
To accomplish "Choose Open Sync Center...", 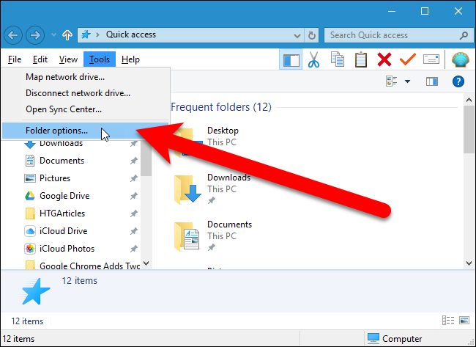I will click(85, 109).
